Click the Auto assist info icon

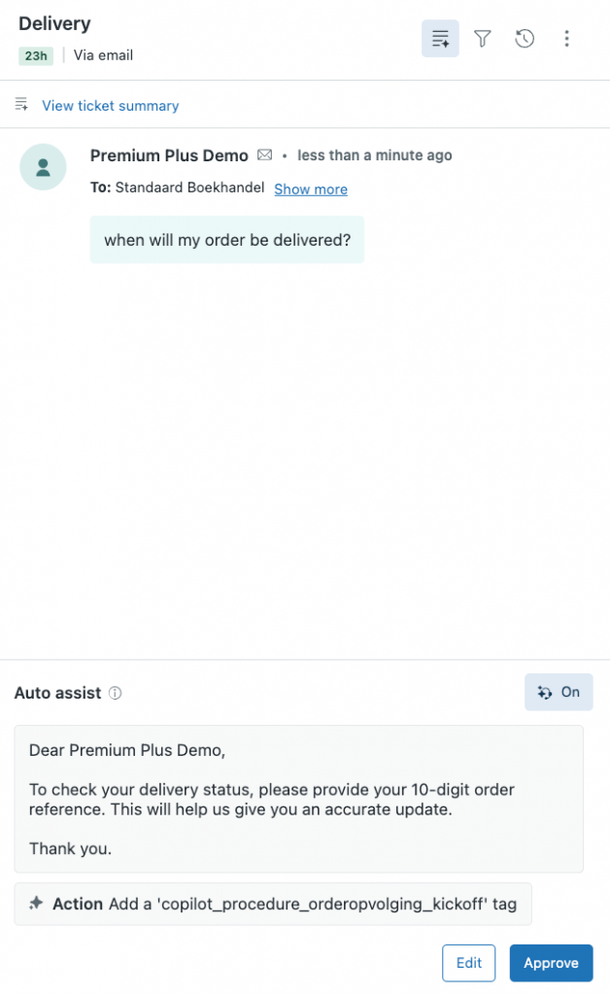116,693
